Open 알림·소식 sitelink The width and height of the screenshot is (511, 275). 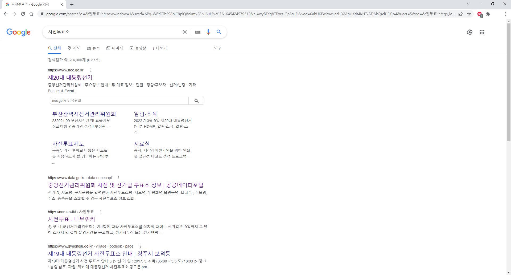click(x=145, y=114)
